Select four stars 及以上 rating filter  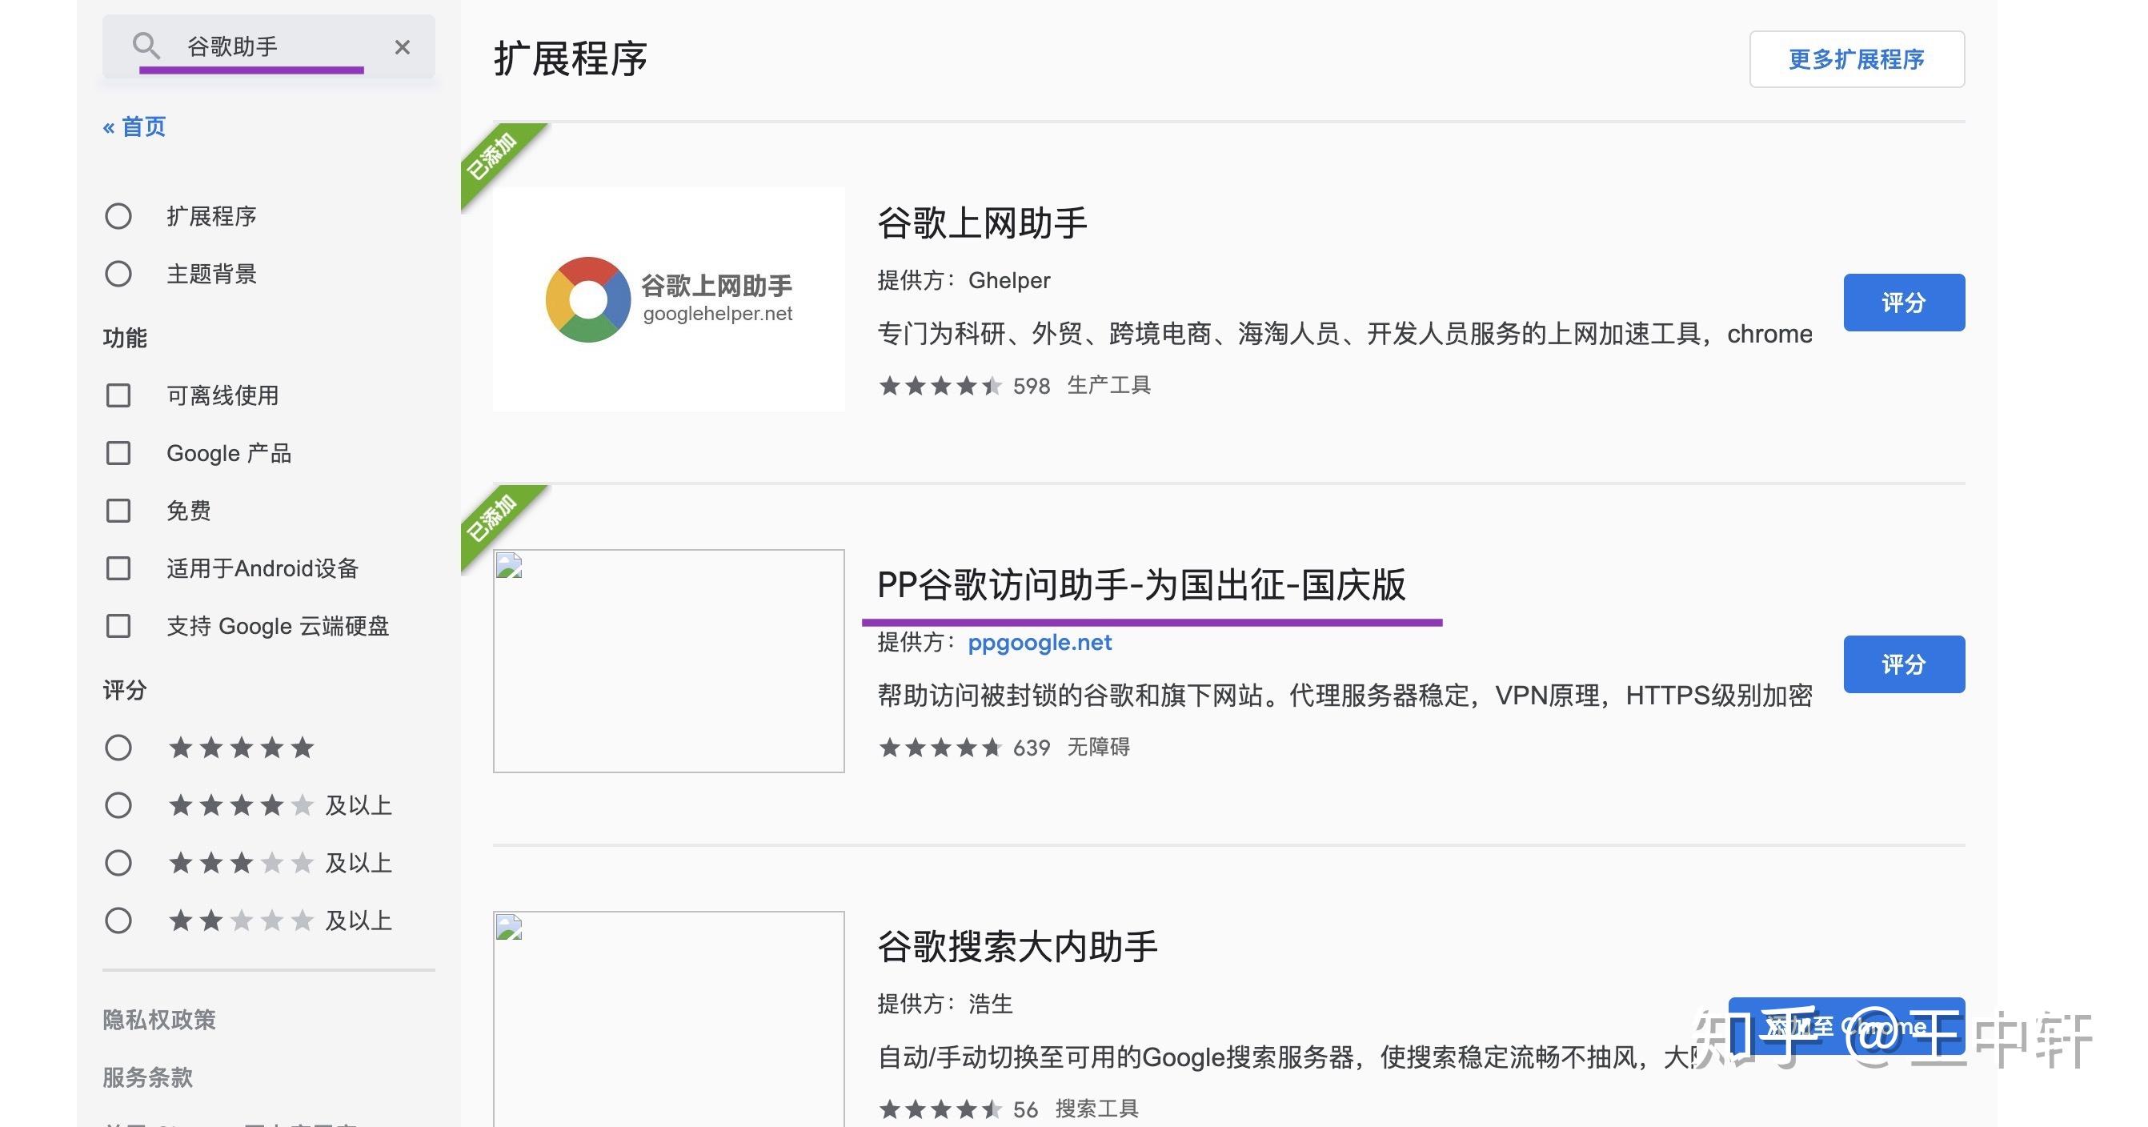[118, 805]
